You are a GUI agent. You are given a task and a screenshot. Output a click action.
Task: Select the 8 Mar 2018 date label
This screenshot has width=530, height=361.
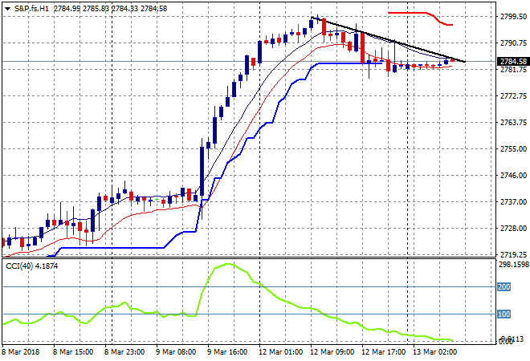(x=23, y=351)
